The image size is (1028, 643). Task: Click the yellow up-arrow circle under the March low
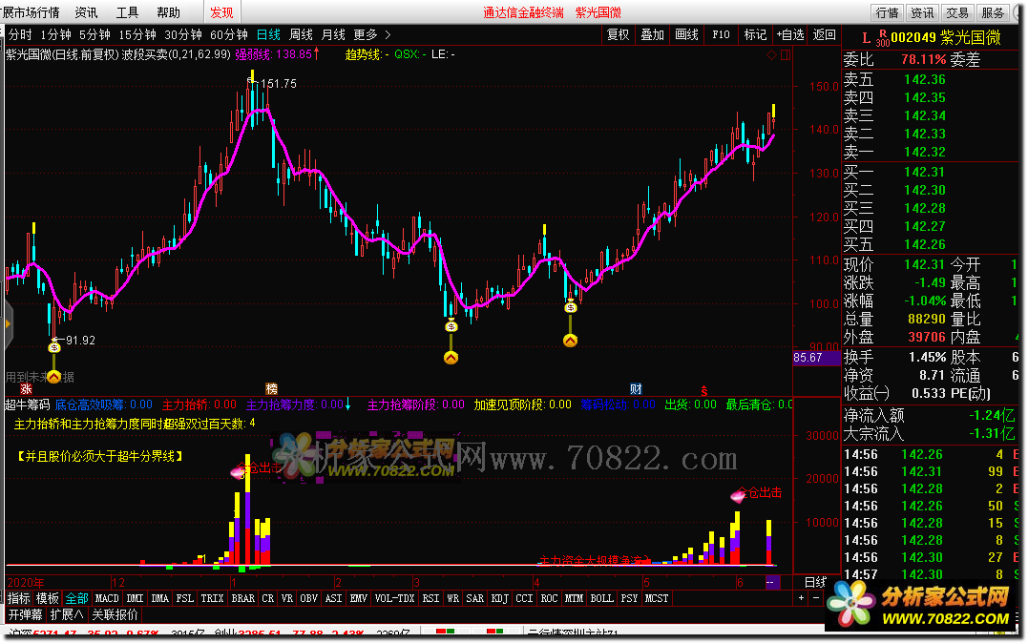451,357
